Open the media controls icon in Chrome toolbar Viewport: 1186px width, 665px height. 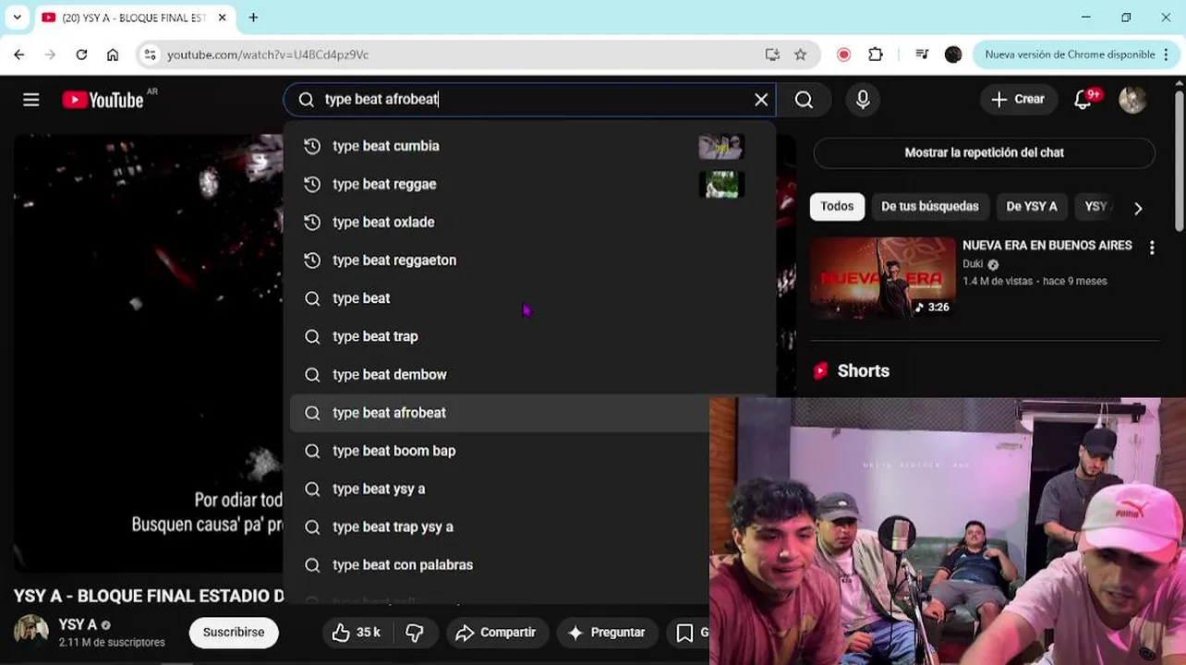point(922,54)
